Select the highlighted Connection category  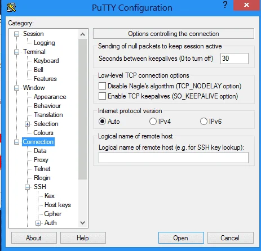(x=38, y=142)
